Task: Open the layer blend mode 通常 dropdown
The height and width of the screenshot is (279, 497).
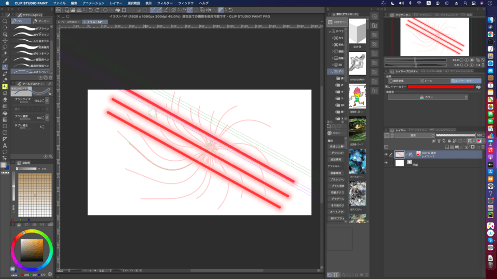Action: pyautogui.click(x=413, y=135)
